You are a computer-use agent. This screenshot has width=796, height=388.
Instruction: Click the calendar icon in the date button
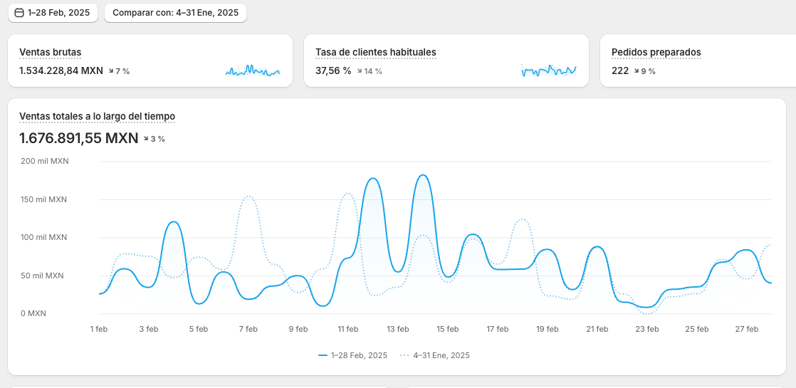click(19, 13)
